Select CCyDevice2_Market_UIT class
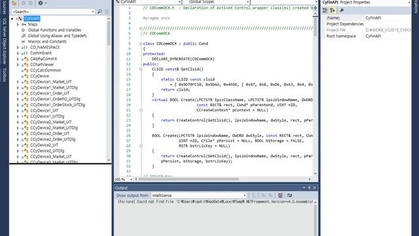This screenshot has height=236, width=419. tap(51, 122)
